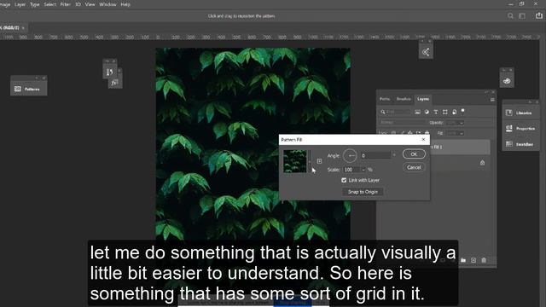Open the pattern picker dropdown arrow
Viewport: 546px width, 307px height.
click(310, 161)
